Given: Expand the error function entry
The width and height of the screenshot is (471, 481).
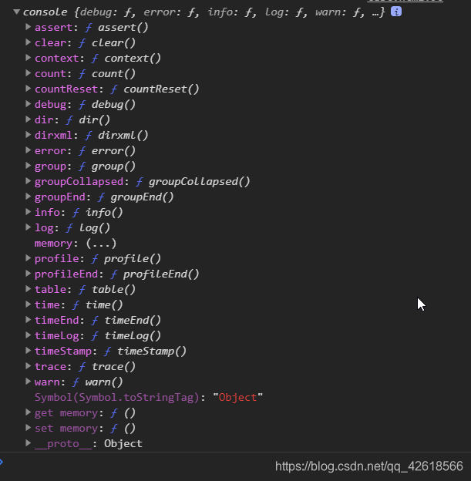Looking at the screenshot, I should point(28,150).
